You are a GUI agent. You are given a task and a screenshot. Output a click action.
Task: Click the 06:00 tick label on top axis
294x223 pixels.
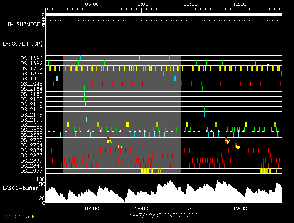[92, 4]
